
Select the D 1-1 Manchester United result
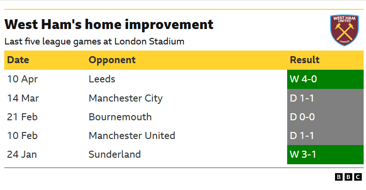click(325, 136)
